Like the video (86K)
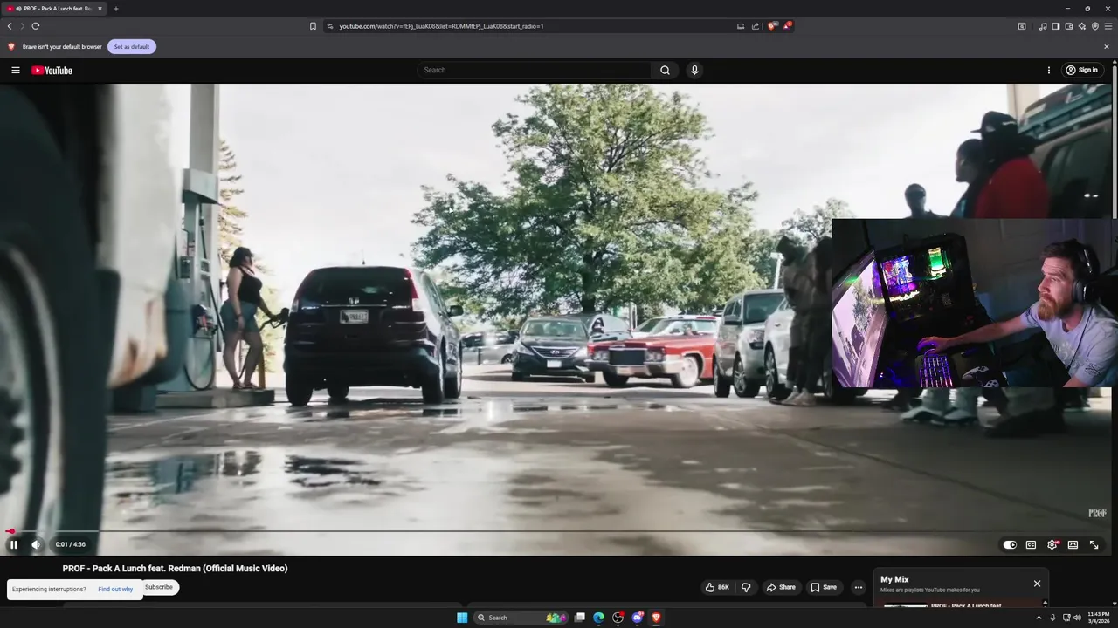Viewport: 1118px width, 628px height. (x=718, y=587)
